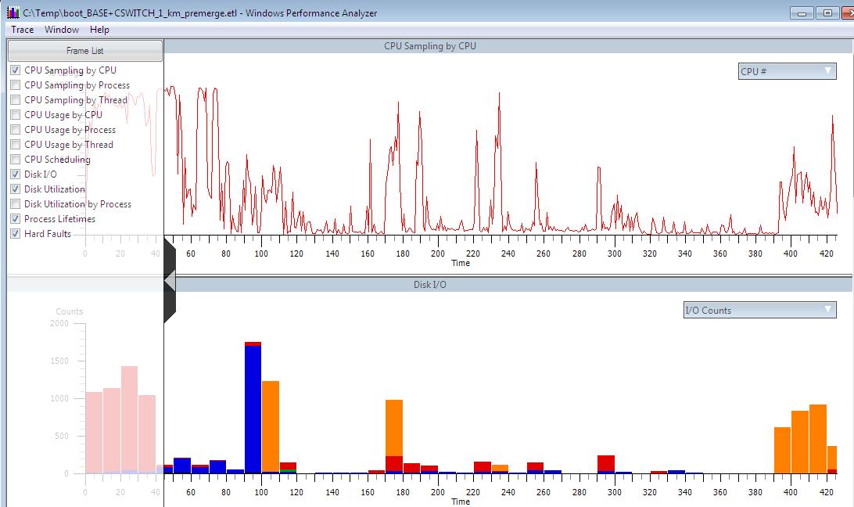
Task: Enable Disk Utilization by Process checkbox
Action: (x=15, y=204)
